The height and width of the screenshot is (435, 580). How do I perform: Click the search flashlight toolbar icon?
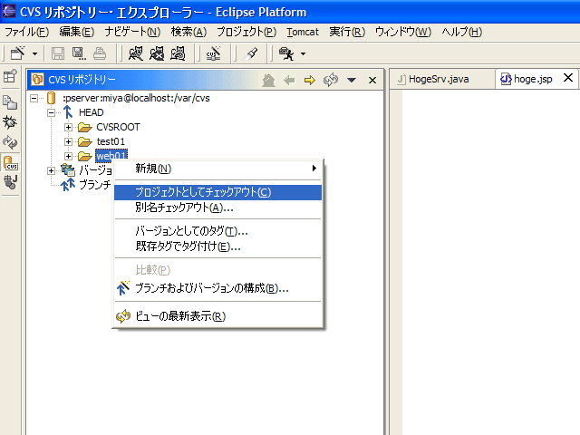[252, 53]
